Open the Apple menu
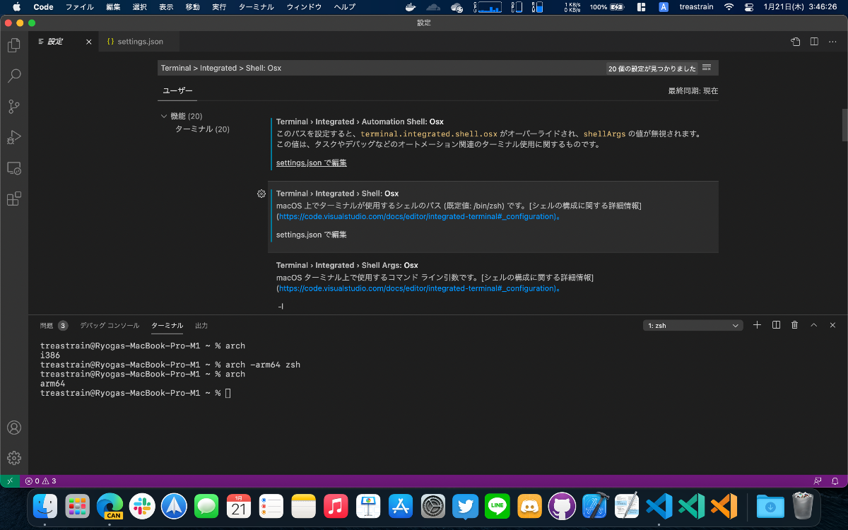The width and height of the screenshot is (848, 530). [16, 7]
